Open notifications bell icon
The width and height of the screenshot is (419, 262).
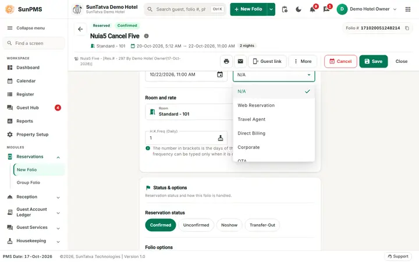(x=313, y=10)
